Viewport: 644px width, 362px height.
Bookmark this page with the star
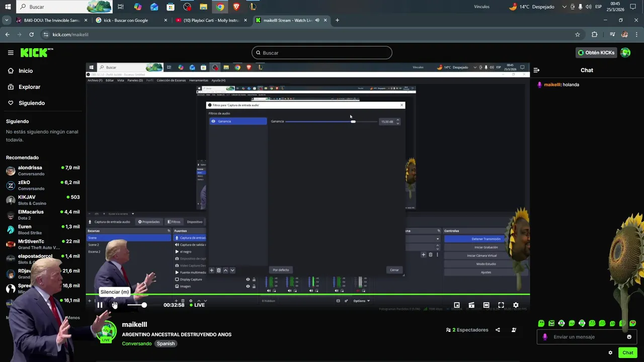click(x=578, y=35)
